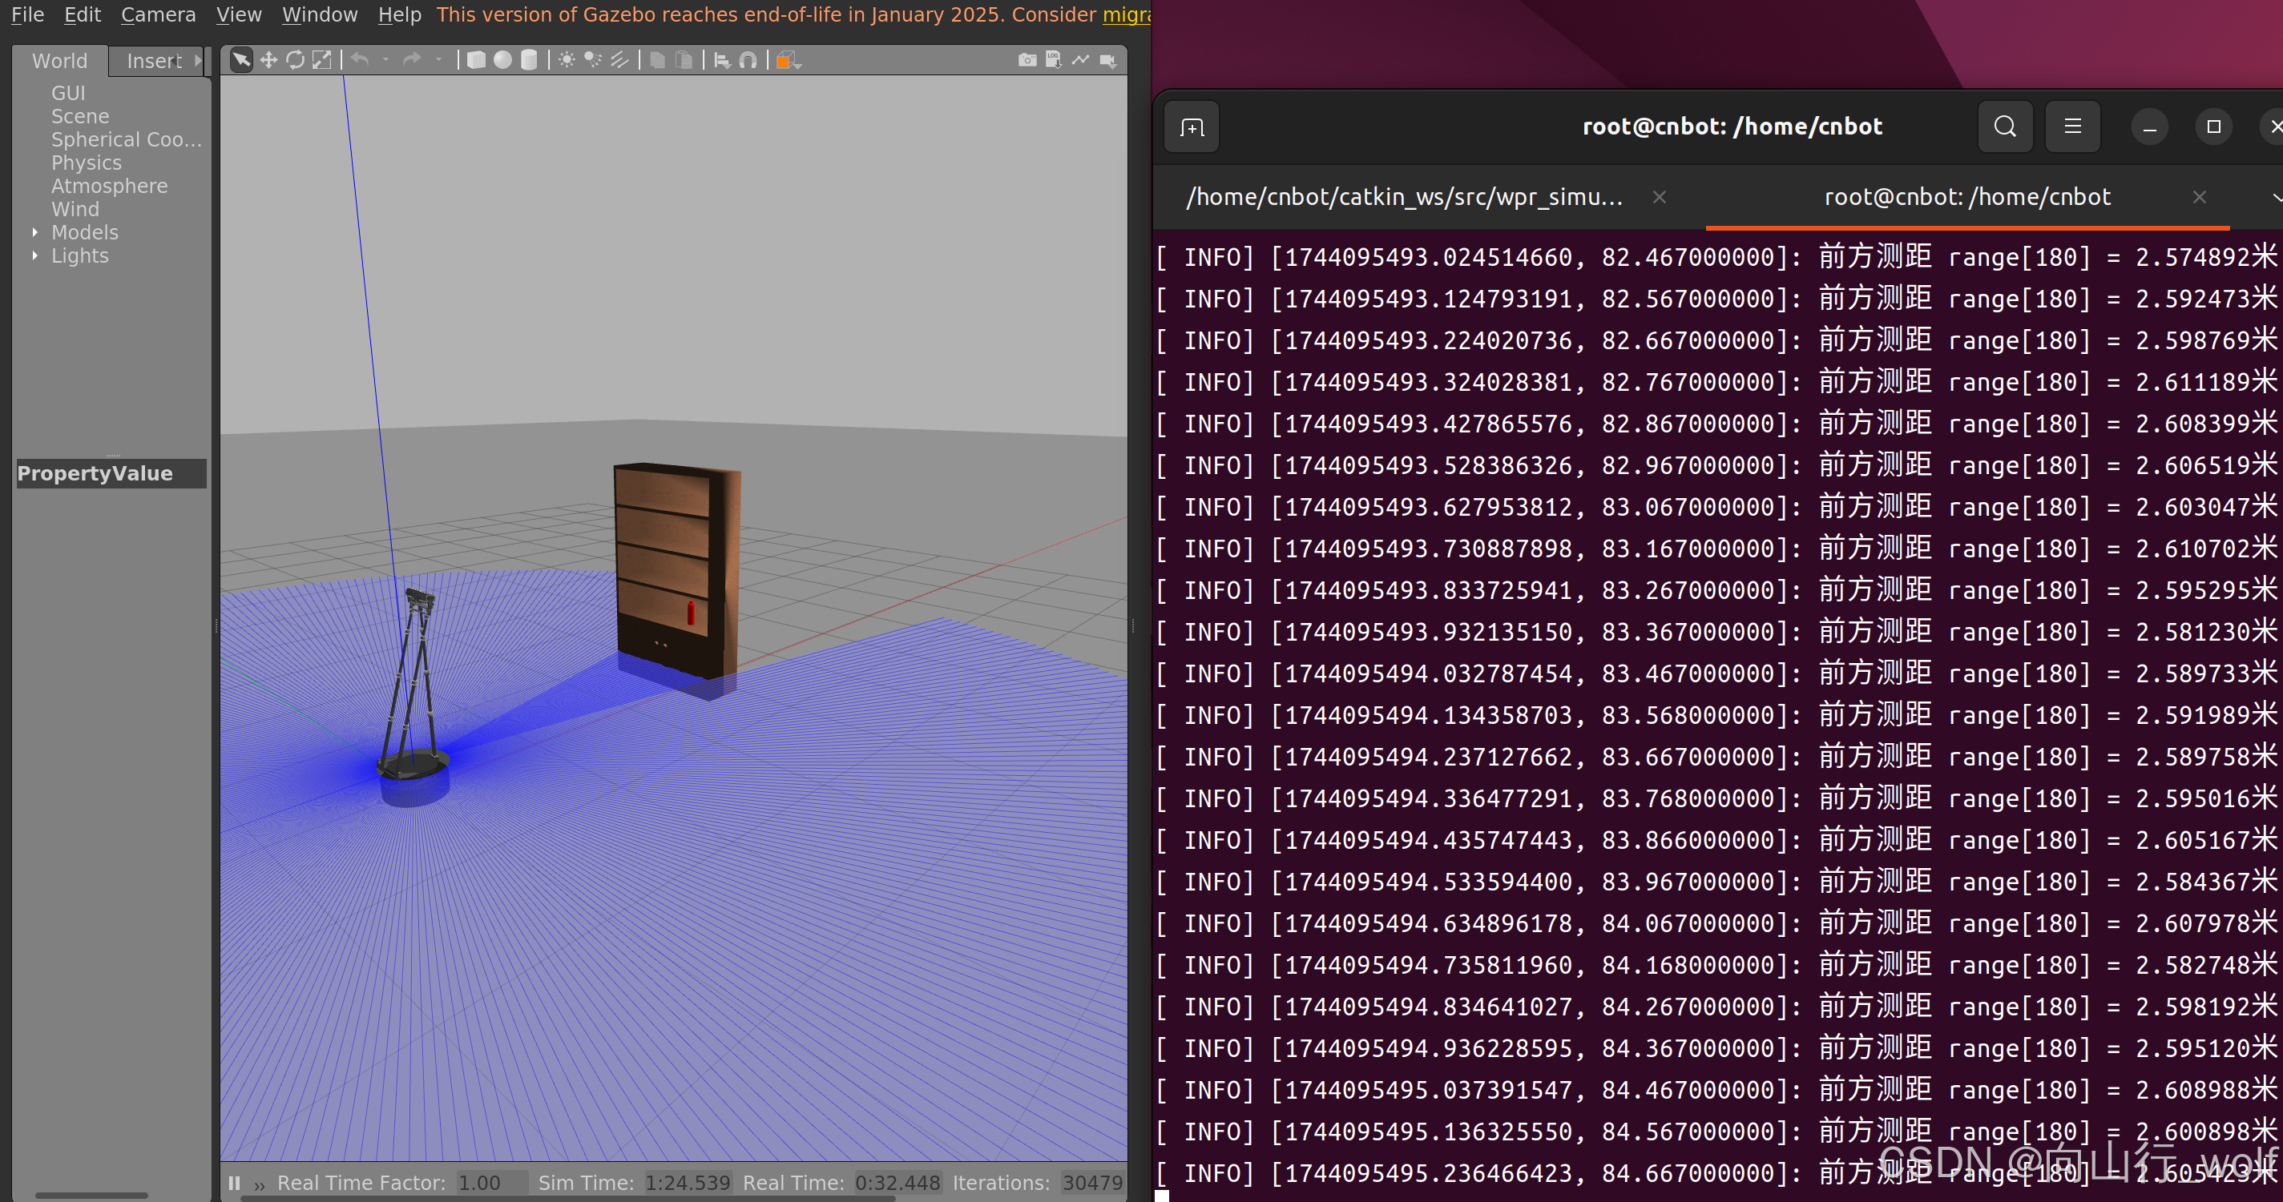Image resolution: width=2283 pixels, height=1202 pixels.
Task: Close the catkin_ws wpr_simu terminal tab
Action: [x=1660, y=197]
